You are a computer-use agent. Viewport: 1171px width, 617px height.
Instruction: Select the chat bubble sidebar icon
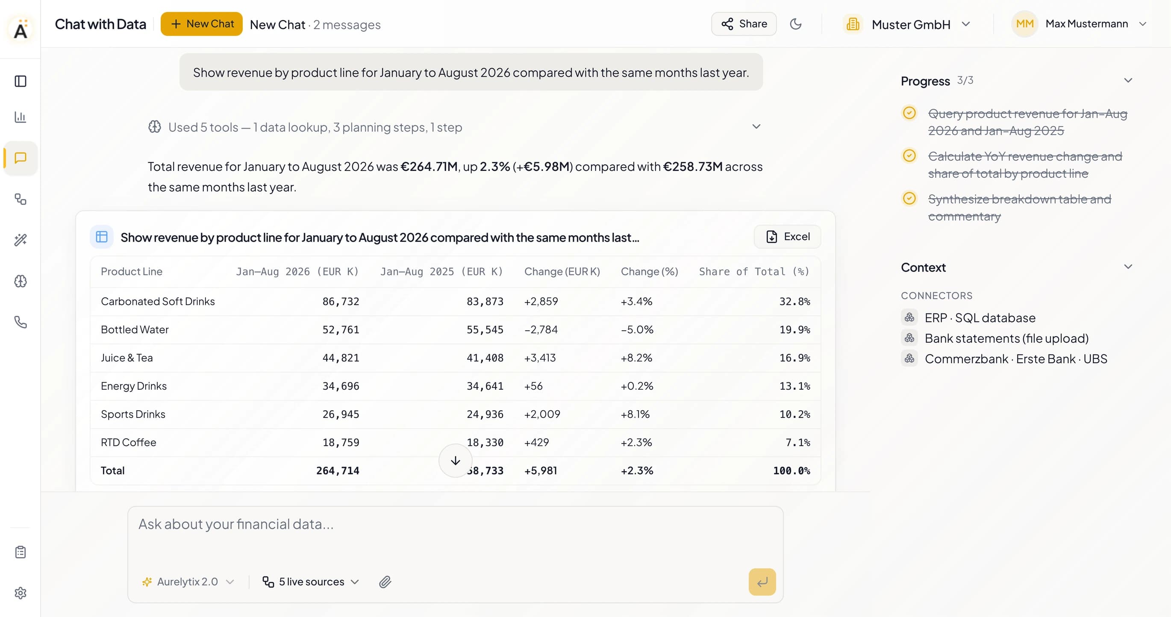[21, 158]
